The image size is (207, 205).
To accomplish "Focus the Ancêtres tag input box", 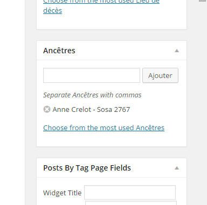I will (92, 75).
